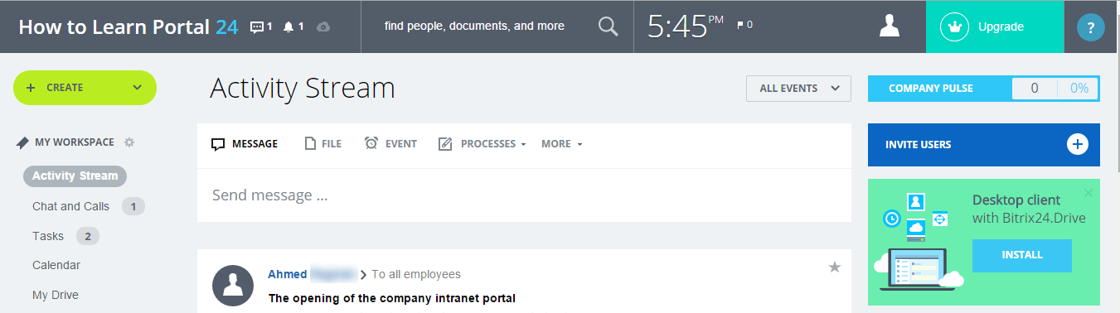The height and width of the screenshot is (313, 1120).
Task: Select the File tab
Action: click(x=323, y=144)
